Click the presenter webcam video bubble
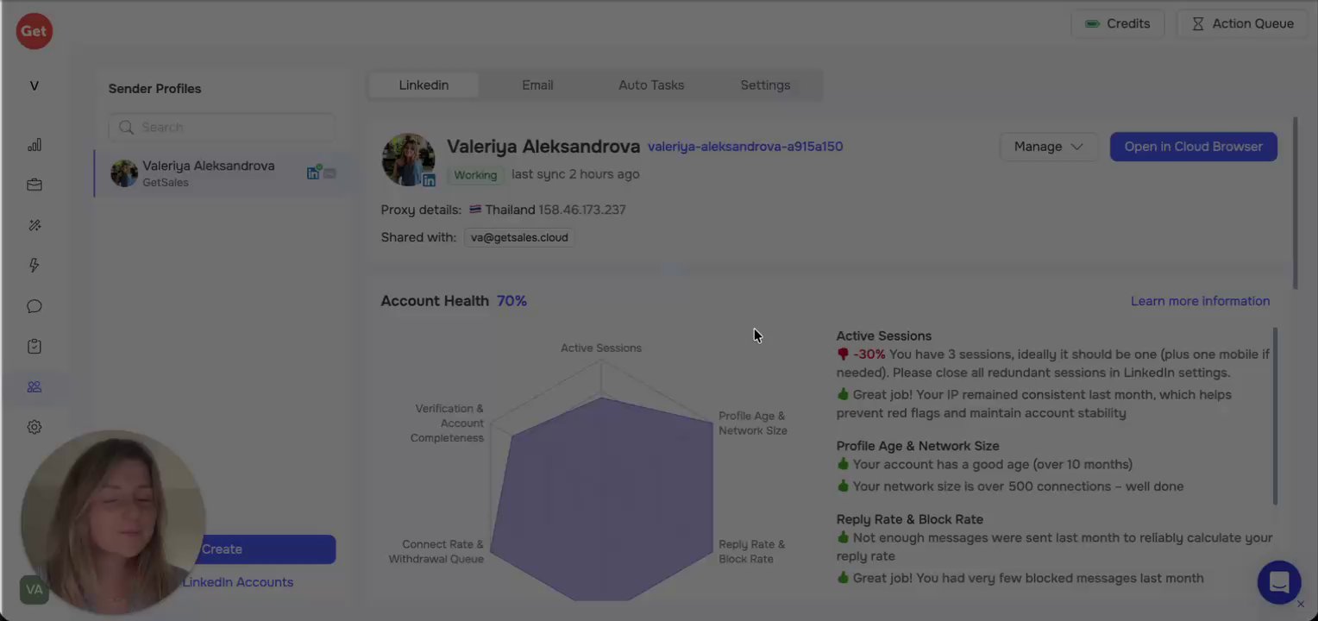 point(112,522)
